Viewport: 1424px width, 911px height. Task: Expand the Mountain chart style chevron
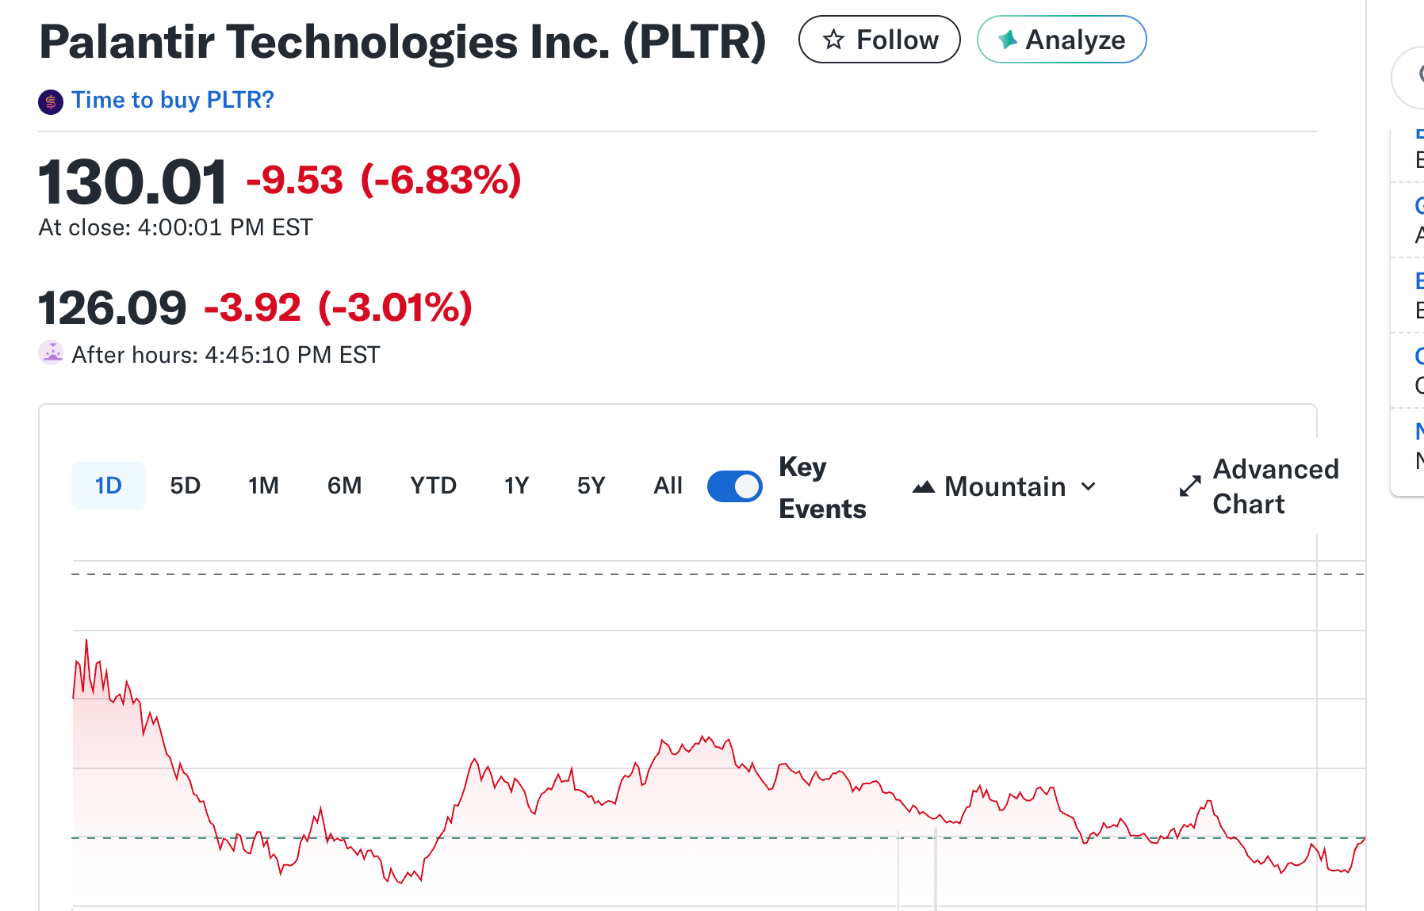(1089, 486)
